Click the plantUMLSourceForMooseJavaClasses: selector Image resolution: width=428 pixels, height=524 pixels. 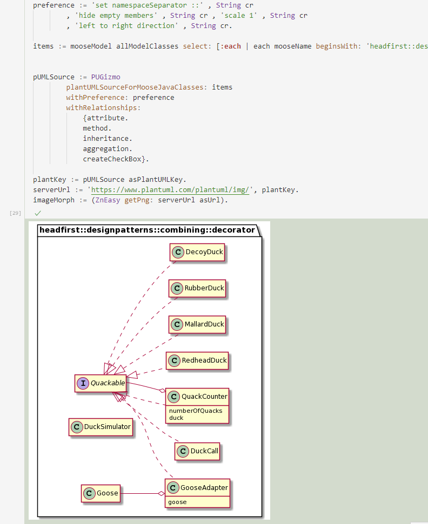(x=137, y=87)
